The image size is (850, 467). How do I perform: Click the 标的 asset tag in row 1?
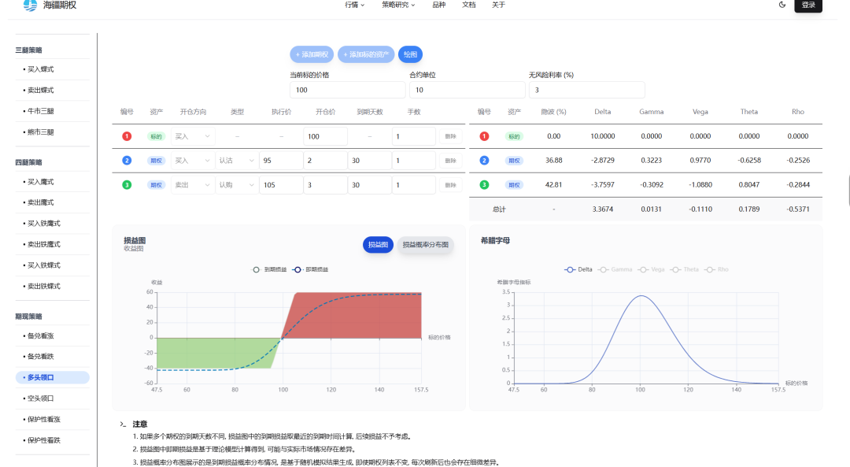click(x=157, y=136)
